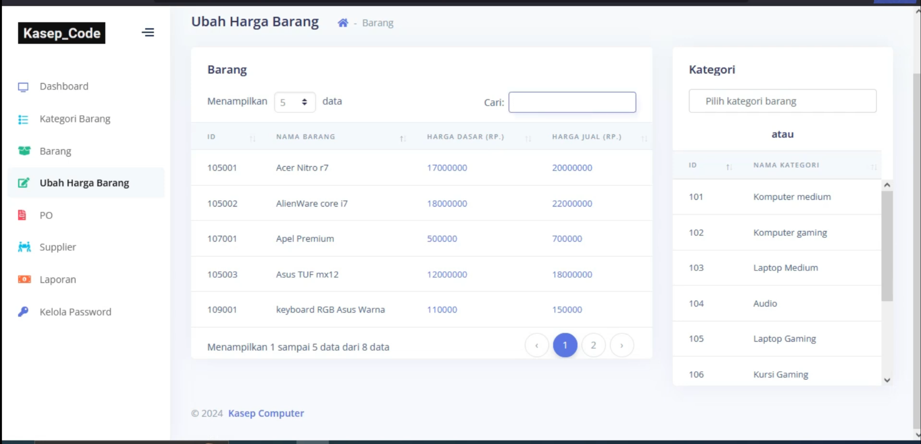
Task: Click the Barang breadcrumb link
Action: [378, 23]
